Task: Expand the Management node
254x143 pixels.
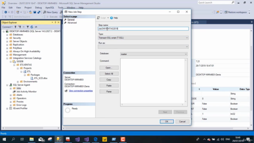Action: pyautogui.click(x=7, y=55)
